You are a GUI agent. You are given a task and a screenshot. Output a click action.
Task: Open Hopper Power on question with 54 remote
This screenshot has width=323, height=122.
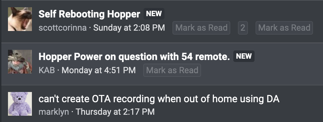pyautogui.click(x=134, y=57)
